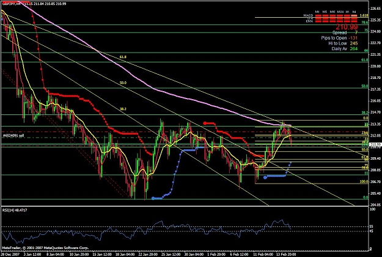
Task: Click the large red 210.99 price readout
Action: click(x=347, y=27)
